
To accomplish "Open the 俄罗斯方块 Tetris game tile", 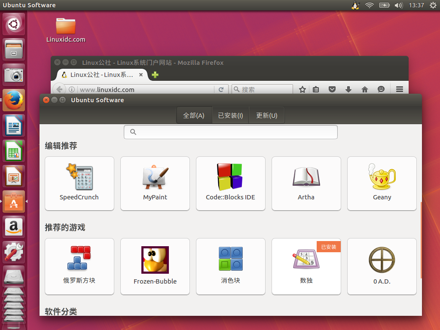I will (x=79, y=266).
